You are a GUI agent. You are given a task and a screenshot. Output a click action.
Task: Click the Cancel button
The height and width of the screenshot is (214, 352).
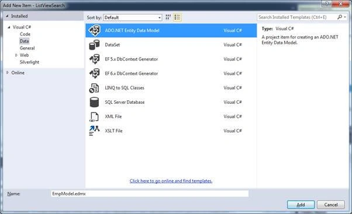point(331,205)
